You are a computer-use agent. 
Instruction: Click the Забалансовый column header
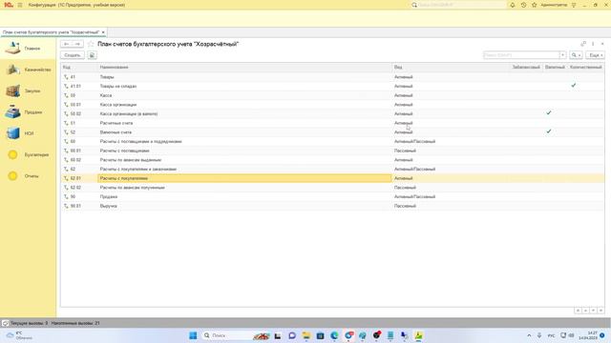tap(526, 68)
